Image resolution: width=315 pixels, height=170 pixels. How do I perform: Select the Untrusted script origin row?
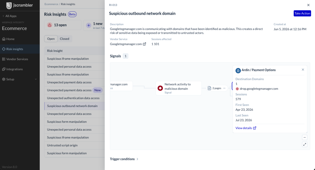(74, 145)
